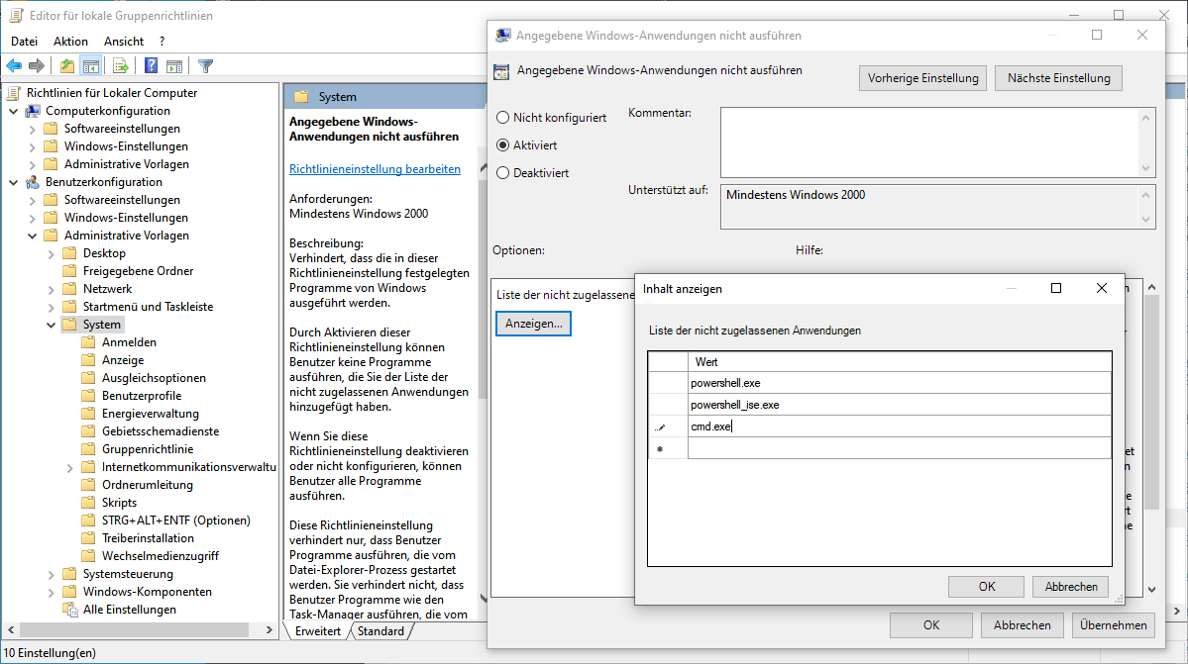Toggle the console tree pane icon

[x=91, y=66]
